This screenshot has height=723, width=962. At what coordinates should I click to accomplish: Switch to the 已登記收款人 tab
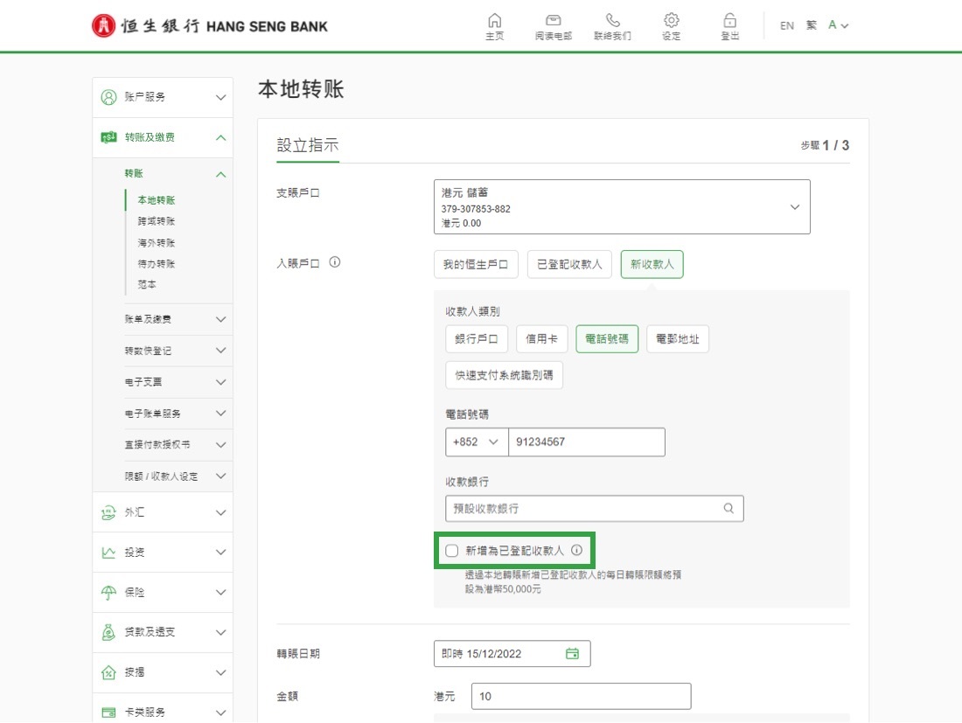click(x=570, y=264)
